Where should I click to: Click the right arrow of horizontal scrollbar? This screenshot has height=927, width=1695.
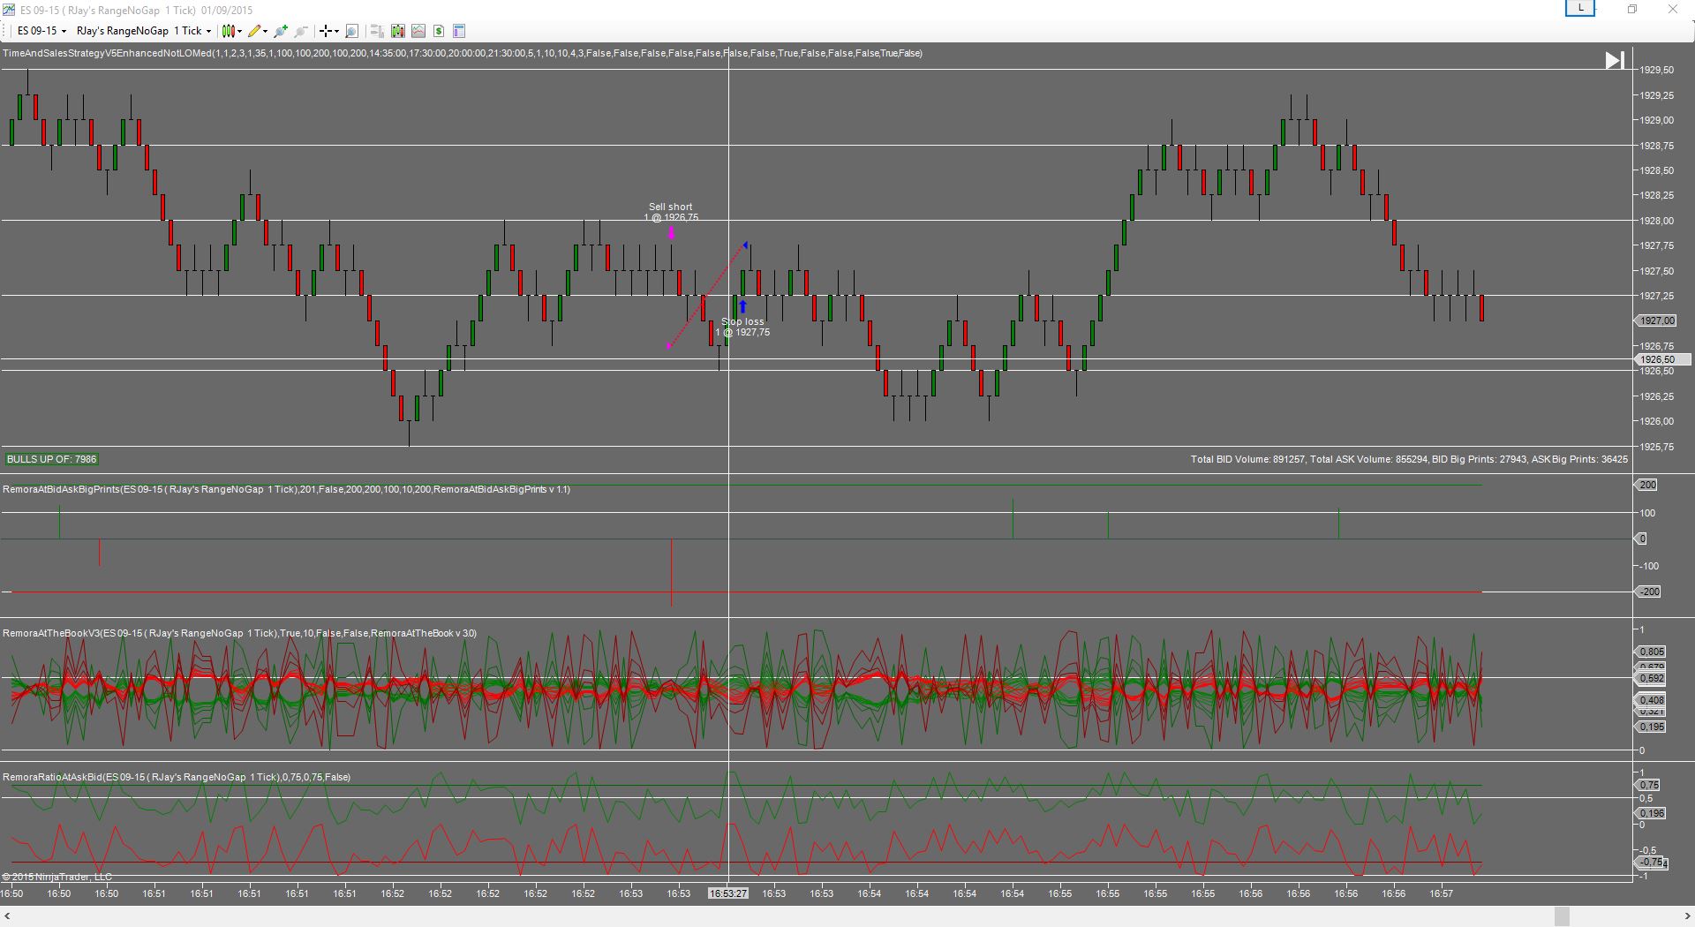[x=1686, y=916]
